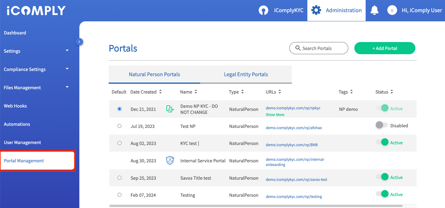
Task: Go to Dashboard in the sidebar
Action: (15, 33)
